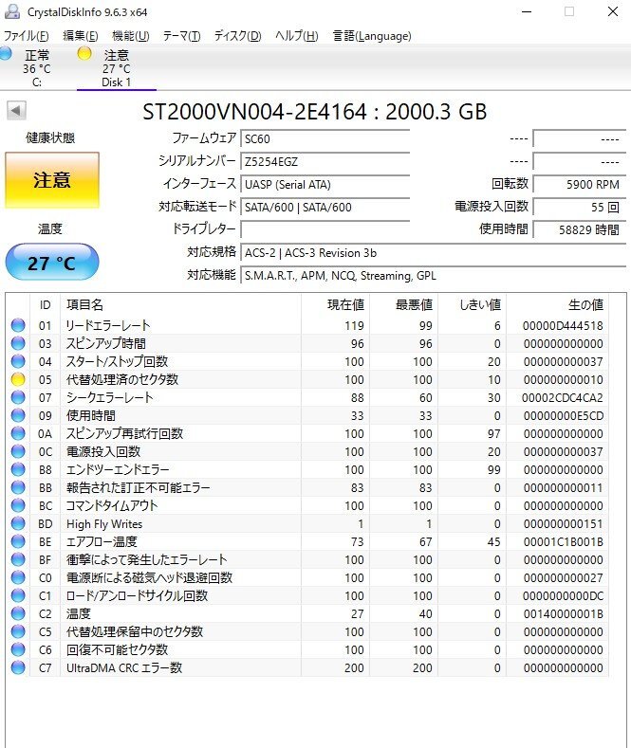Click the firmware field SC60
The width and height of the screenshot is (631, 748).
(325, 138)
